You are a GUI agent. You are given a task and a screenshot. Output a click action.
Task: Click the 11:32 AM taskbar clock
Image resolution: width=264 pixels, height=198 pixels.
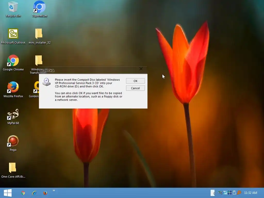coord(251,193)
